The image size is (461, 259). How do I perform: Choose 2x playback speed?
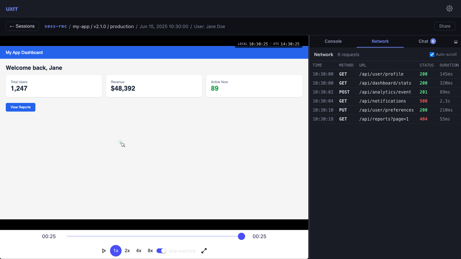tap(127, 251)
